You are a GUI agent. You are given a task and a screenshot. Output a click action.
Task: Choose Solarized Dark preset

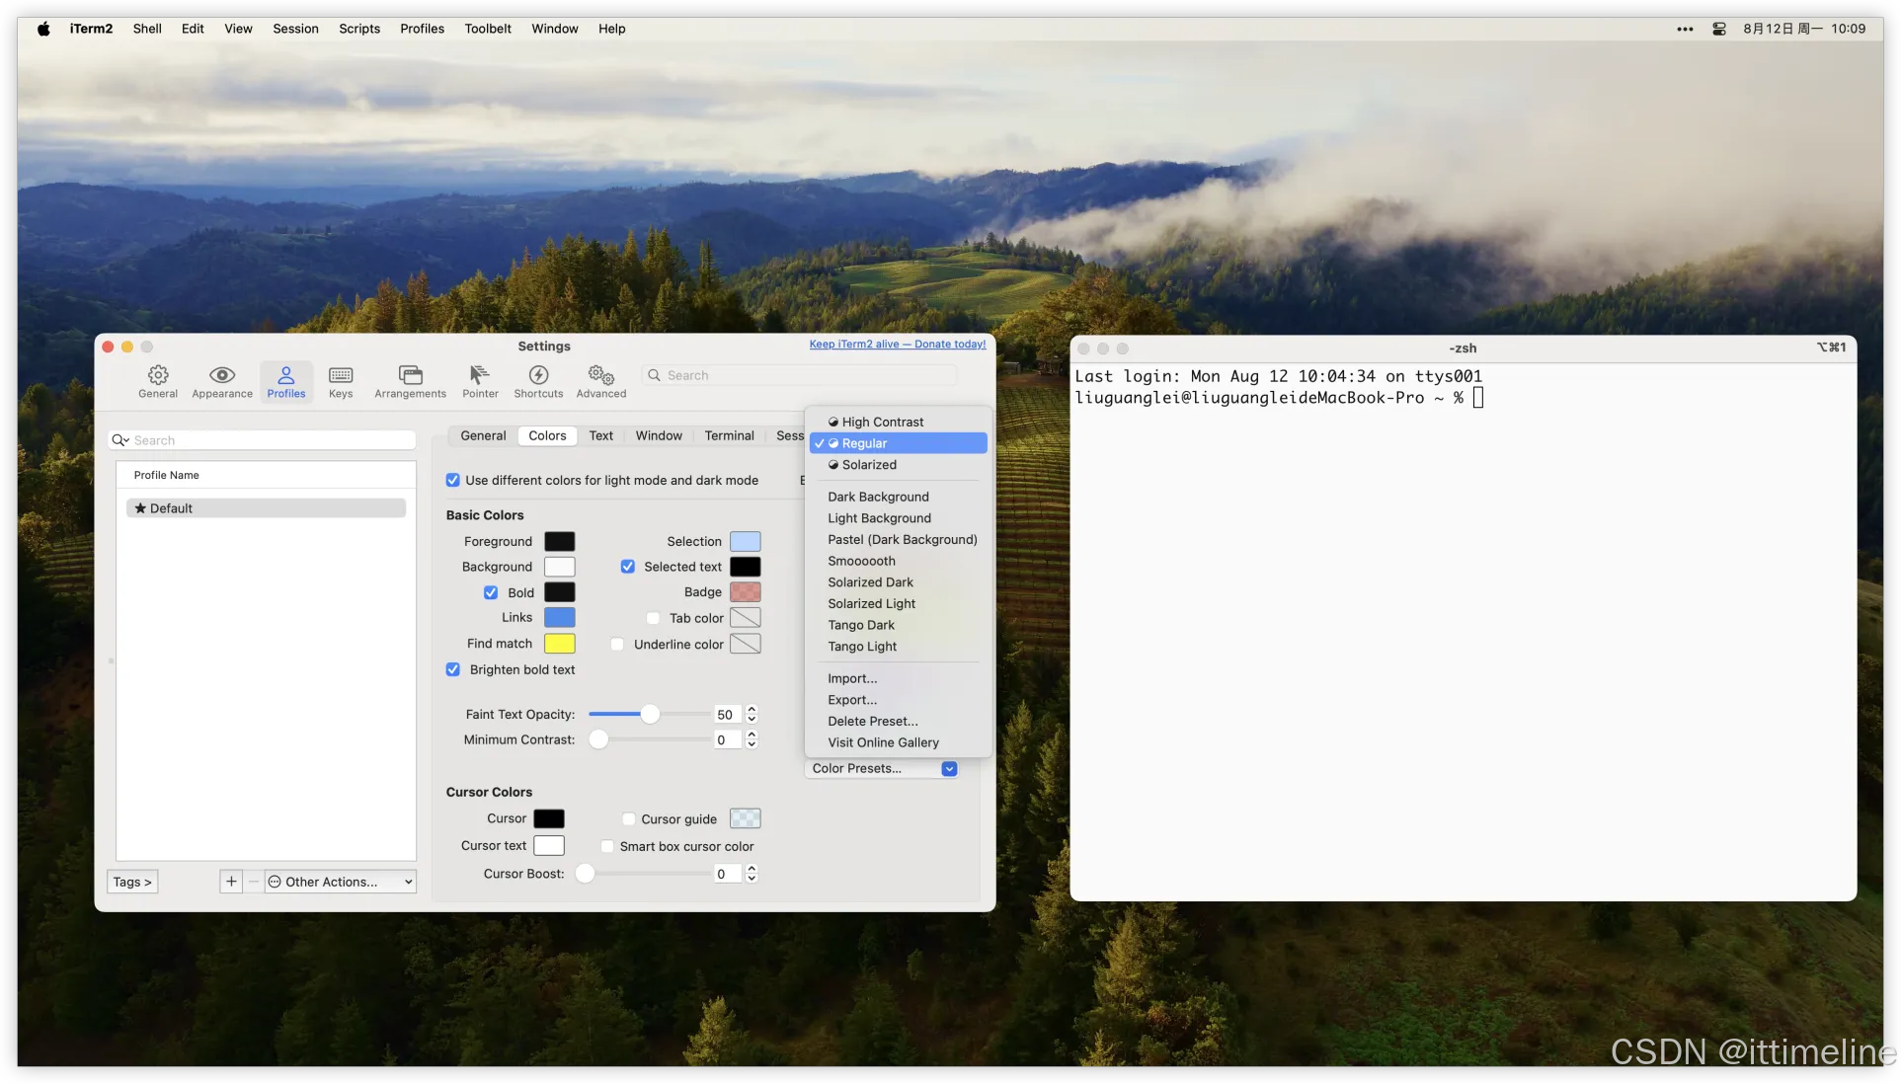[870, 582]
